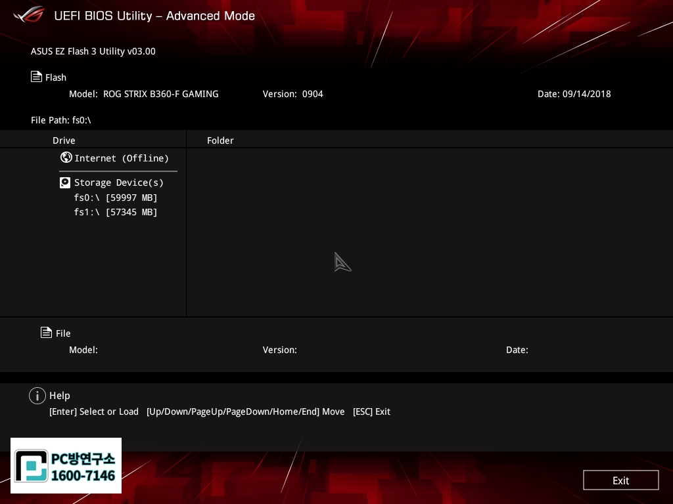Viewport: 673px width, 504px height.
Task: Click the [ESC] Exit help hint
Action: tap(371, 411)
